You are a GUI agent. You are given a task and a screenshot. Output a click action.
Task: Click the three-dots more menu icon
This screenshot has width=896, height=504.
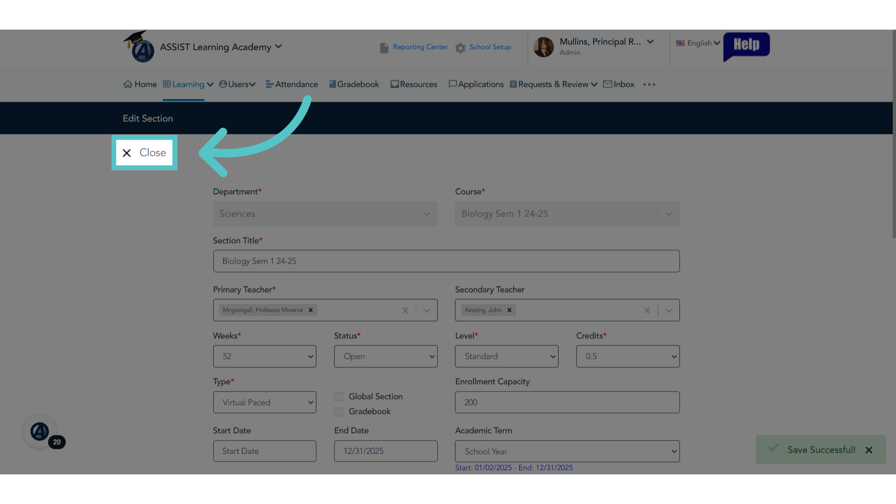click(x=649, y=84)
